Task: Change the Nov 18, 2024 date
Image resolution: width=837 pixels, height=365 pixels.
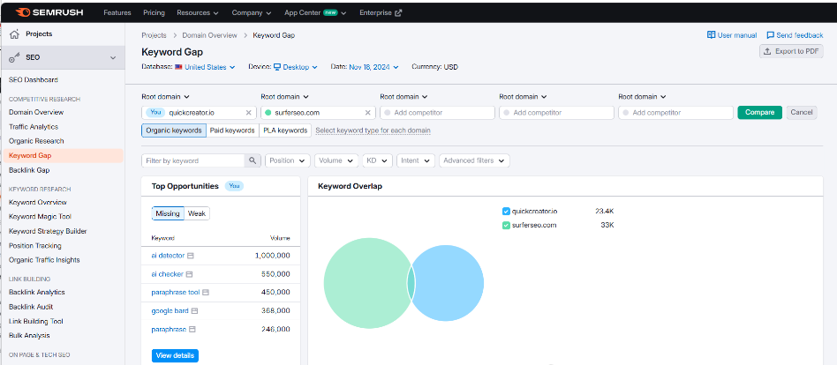Action: [373, 67]
